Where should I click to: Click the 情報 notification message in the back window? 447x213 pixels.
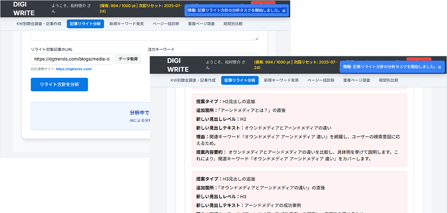pos(234,10)
